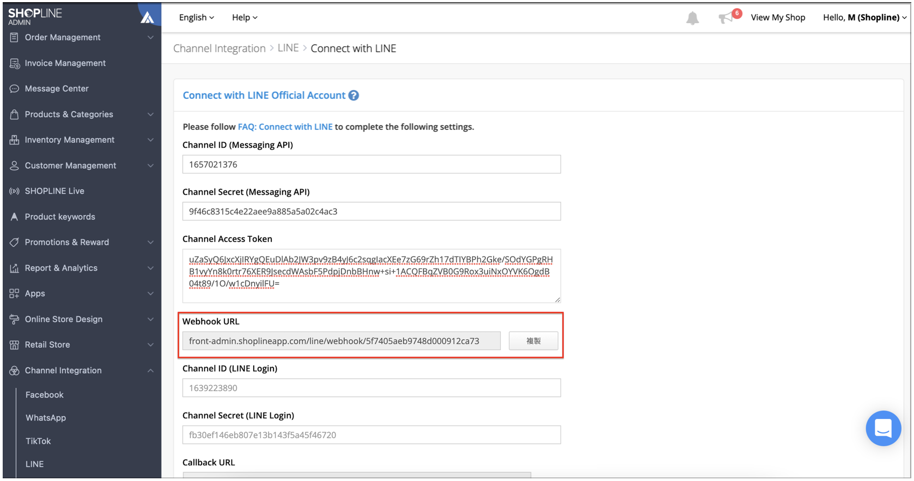Expand Apps menu chevron
914x481 pixels.
[x=151, y=293]
